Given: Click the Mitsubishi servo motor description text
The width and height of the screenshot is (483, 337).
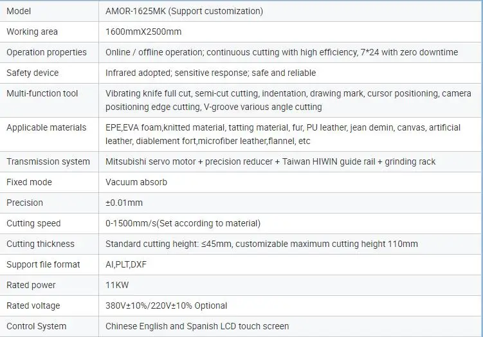Looking at the screenshot, I should 271,161.
